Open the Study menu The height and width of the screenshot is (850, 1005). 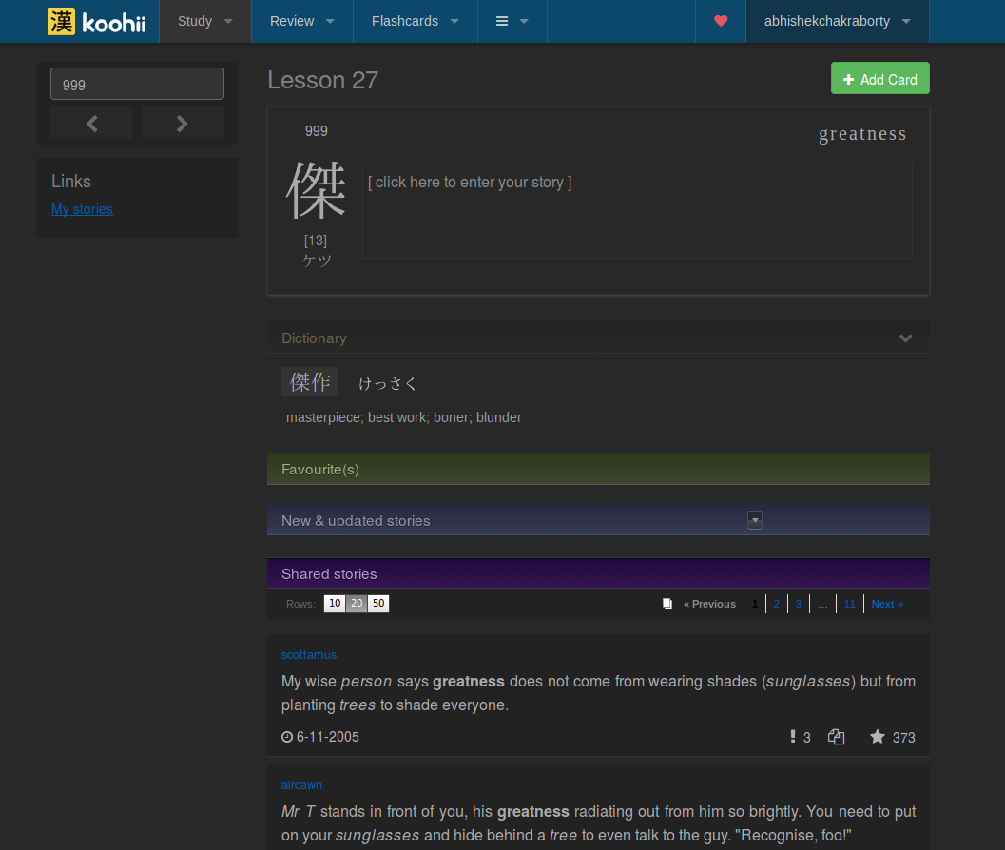(204, 21)
